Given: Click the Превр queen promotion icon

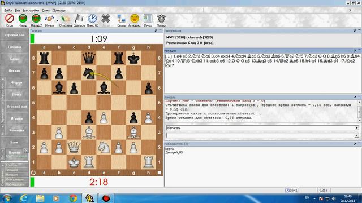Looking at the screenshot, I should coord(161,19).
